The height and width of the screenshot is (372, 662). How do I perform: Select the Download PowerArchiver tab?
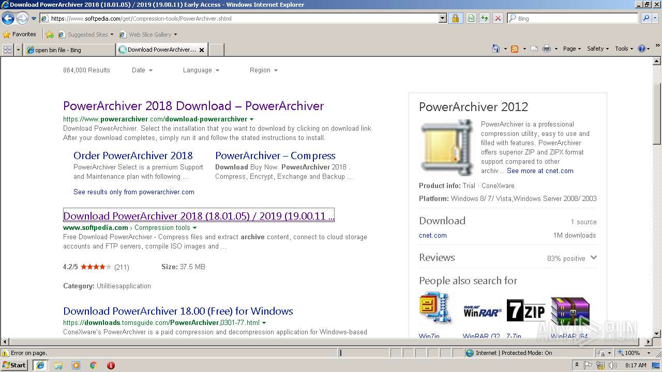(x=157, y=50)
